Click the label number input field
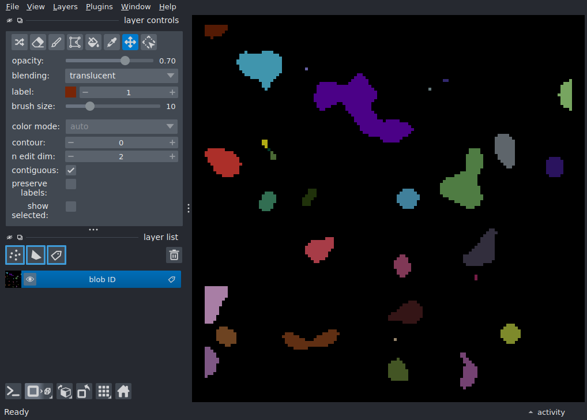The image size is (587, 420). [x=129, y=92]
